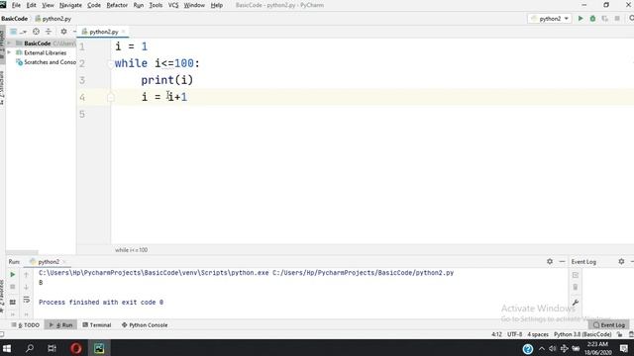Close the python2.py editor tab

[x=123, y=32]
